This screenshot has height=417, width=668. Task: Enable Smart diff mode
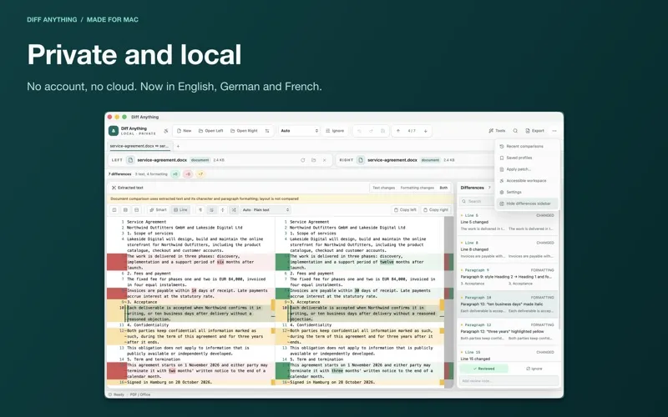pyautogui.click(x=158, y=210)
